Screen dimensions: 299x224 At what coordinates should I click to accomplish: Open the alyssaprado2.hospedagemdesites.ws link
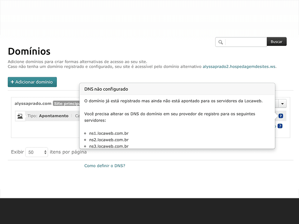click(x=239, y=66)
